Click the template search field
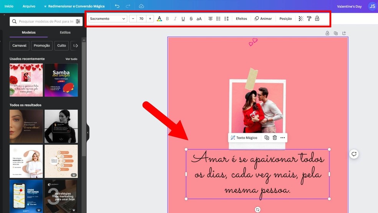The height and width of the screenshot is (213, 378). (x=46, y=21)
